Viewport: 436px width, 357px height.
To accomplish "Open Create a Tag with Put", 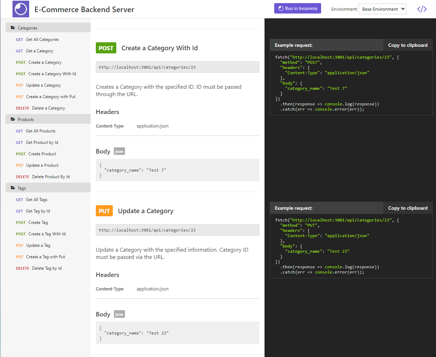I will 41,257.
